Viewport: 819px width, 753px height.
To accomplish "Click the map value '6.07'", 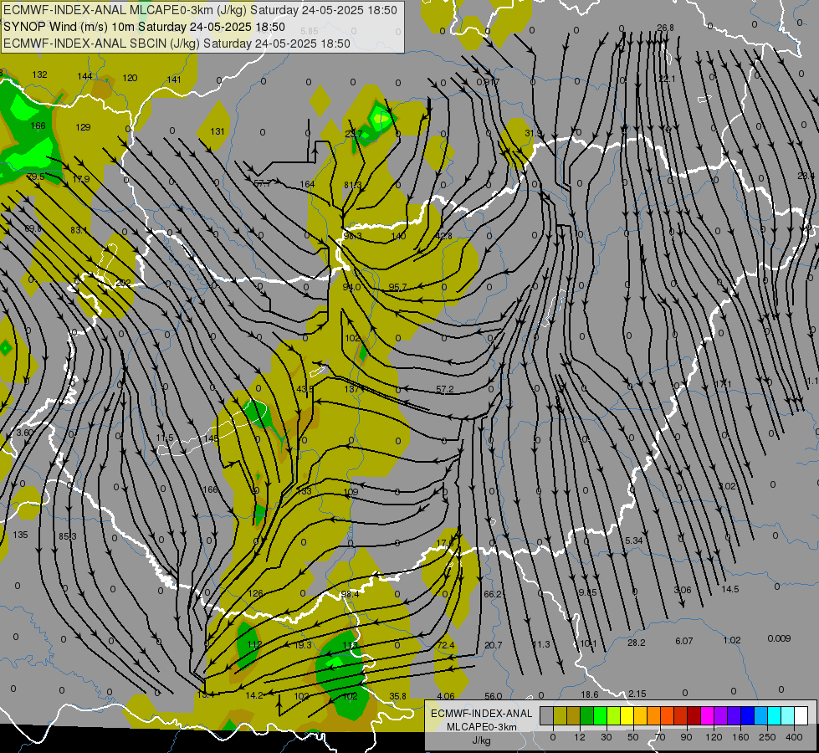I will 683,641.
